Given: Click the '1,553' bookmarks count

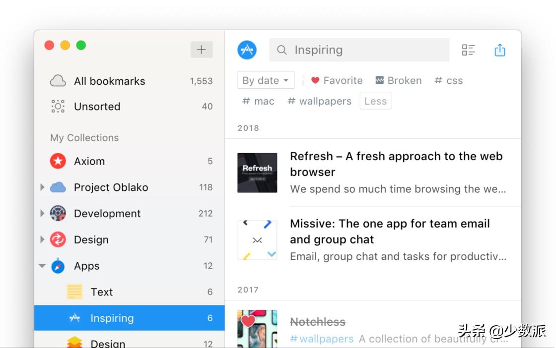Looking at the screenshot, I should point(201,81).
